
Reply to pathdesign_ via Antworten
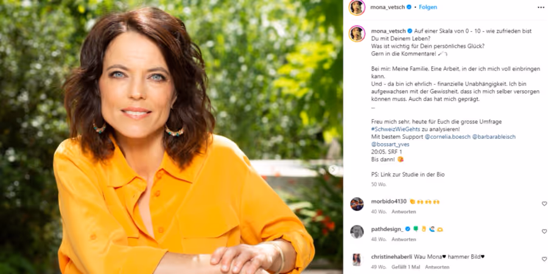pyautogui.click(x=404, y=239)
